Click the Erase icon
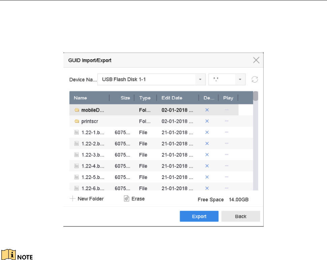This screenshot has height=260, width=327. 126,199
